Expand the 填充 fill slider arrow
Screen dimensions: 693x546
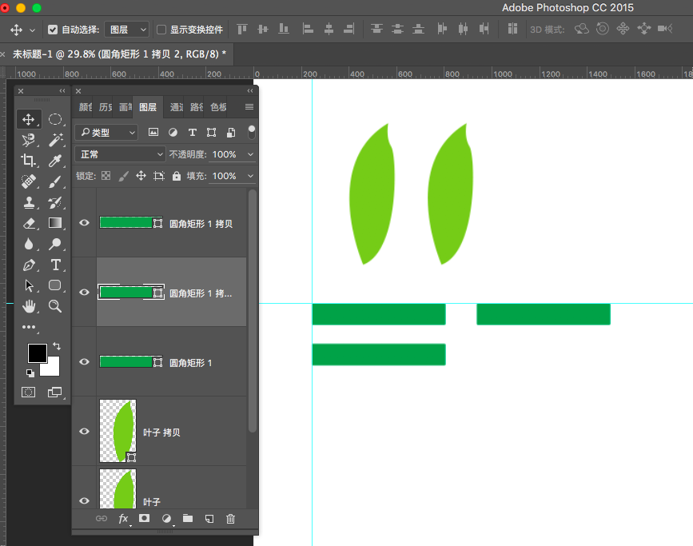tap(250, 176)
